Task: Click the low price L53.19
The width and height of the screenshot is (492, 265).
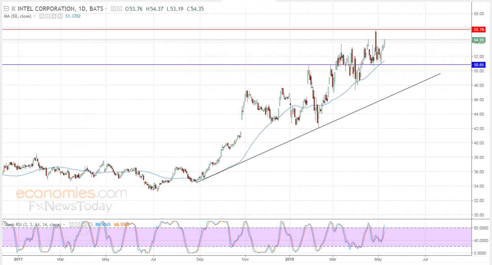Action: [x=175, y=9]
